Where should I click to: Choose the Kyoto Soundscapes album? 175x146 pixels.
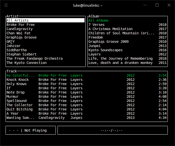[105, 50]
